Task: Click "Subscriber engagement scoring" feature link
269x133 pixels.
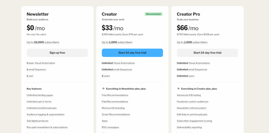Action: pos(194,121)
